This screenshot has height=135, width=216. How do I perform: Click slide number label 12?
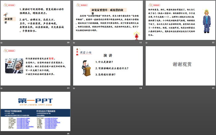213,43
